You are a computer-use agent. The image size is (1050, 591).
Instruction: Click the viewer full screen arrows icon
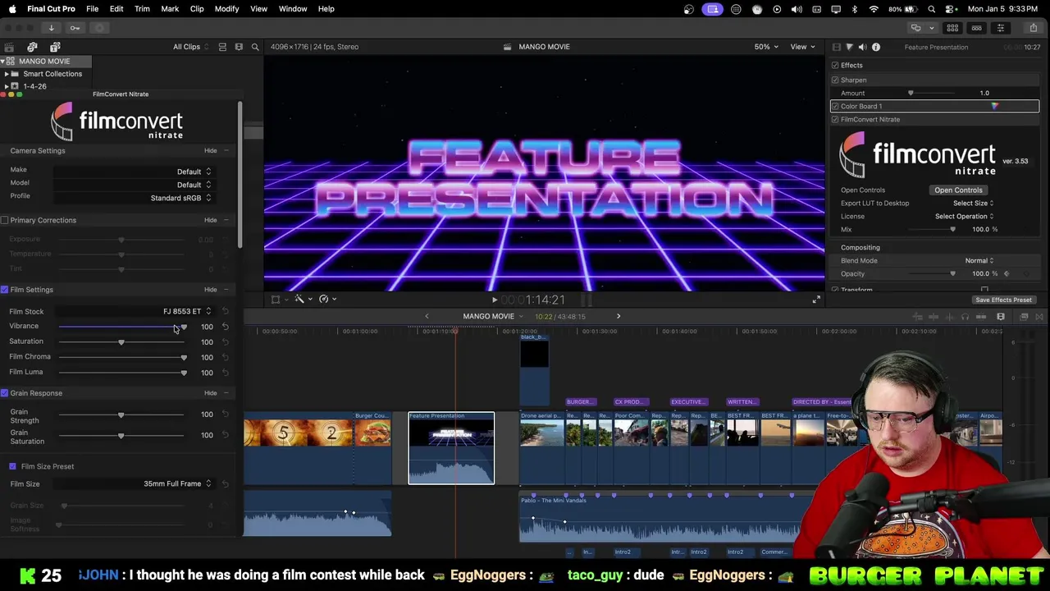pos(815,300)
